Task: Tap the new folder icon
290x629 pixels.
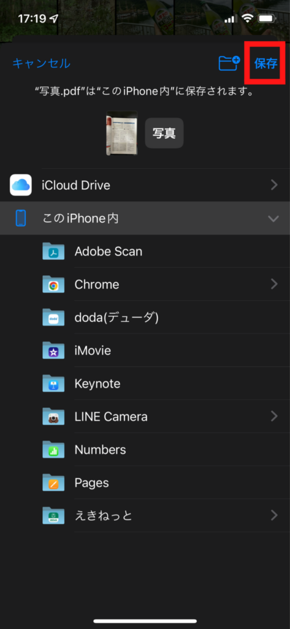Action: (x=229, y=63)
